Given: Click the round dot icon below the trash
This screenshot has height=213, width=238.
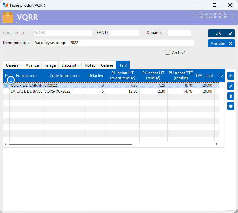Looking at the screenshot, I should pos(231,106).
